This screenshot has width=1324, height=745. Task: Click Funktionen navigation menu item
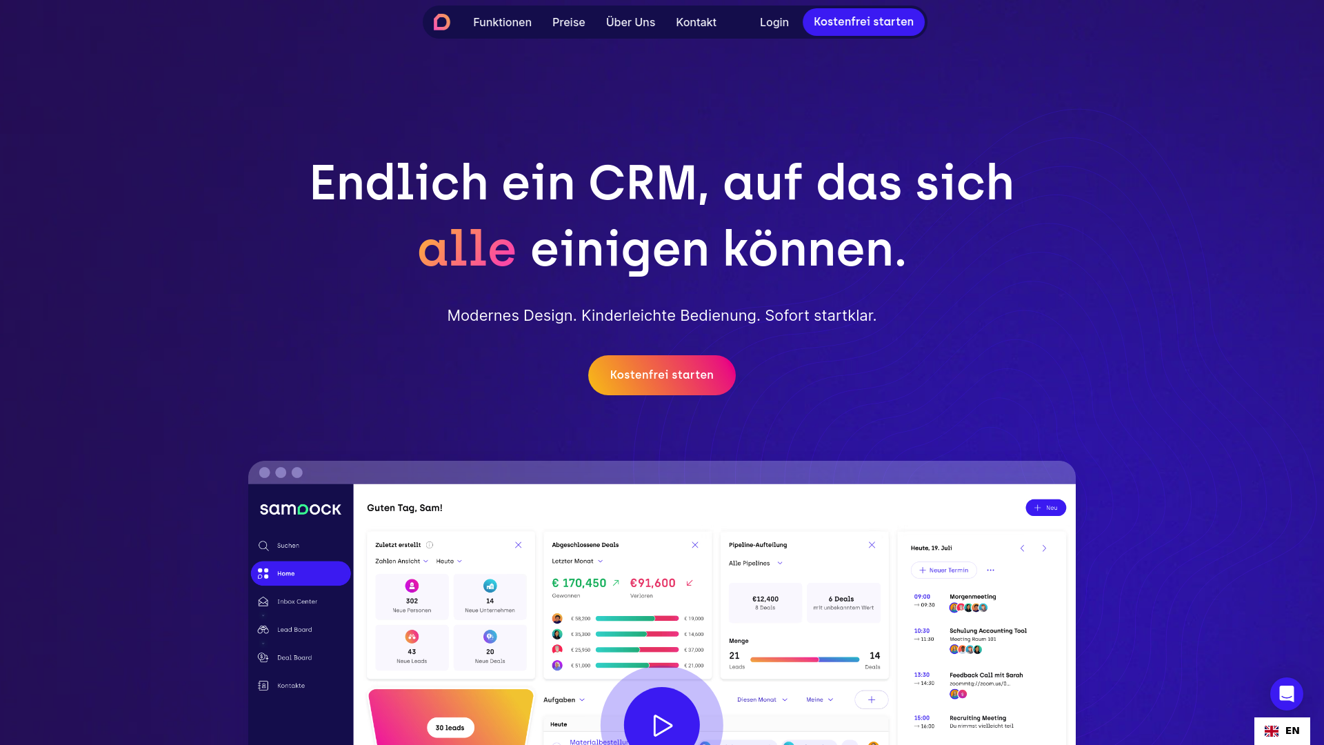pyautogui.click(x=502, y=22)
